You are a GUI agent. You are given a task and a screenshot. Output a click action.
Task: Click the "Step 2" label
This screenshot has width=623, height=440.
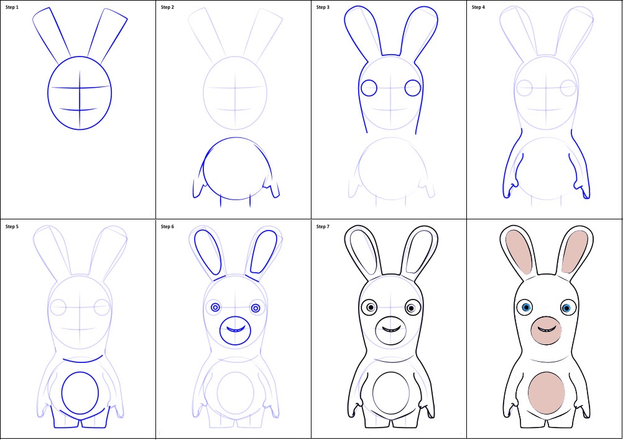point(167,7)
